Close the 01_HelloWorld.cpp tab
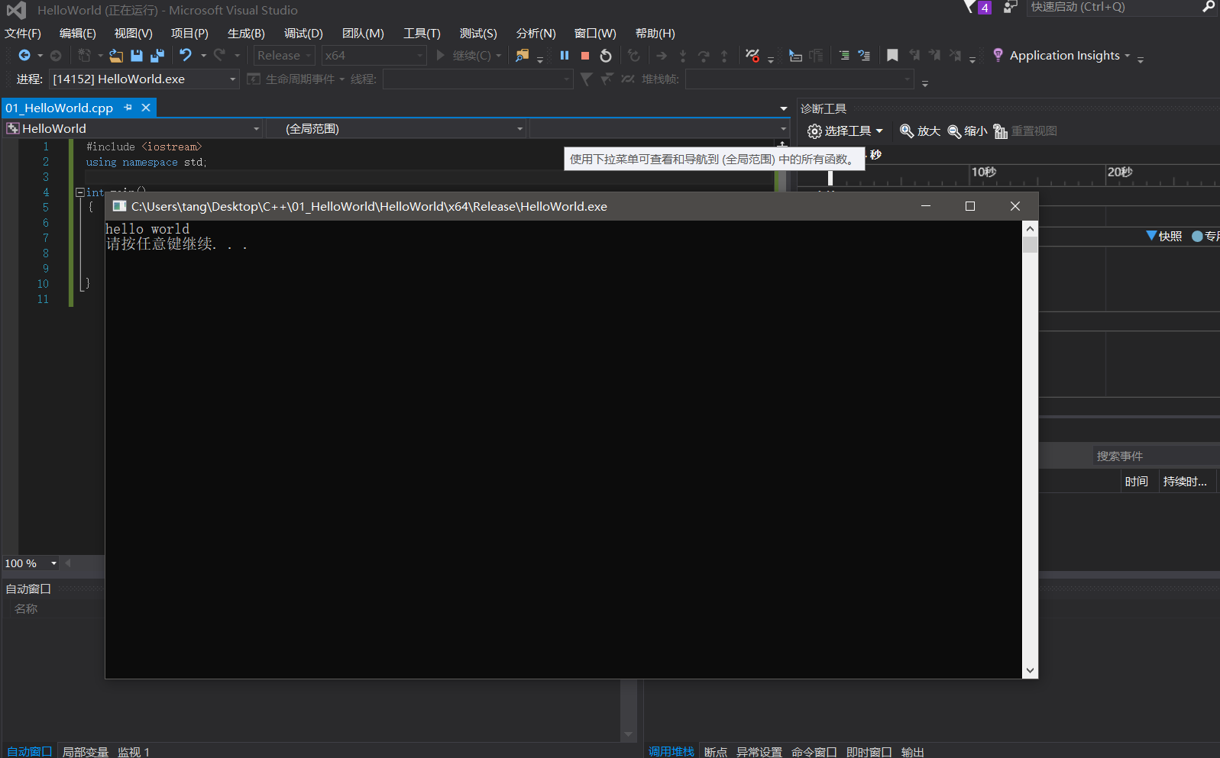 pyautogui.click(x=146, y=108)
